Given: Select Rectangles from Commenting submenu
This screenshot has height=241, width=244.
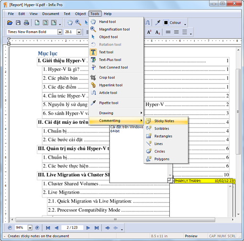Looking at the screenshot, I should [x=166, y=136].
